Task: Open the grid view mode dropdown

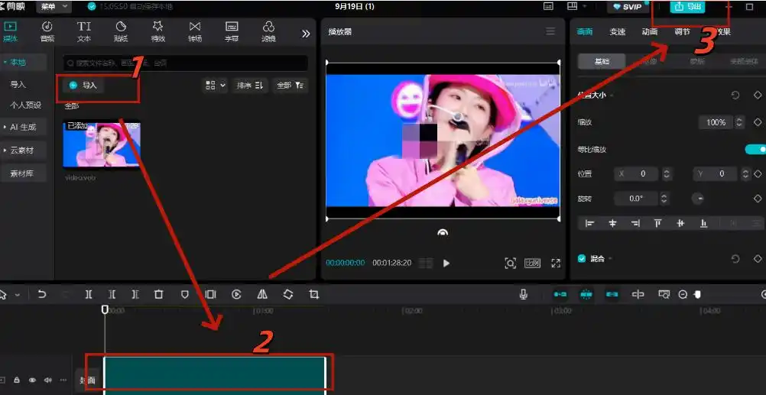Action: 215,86
